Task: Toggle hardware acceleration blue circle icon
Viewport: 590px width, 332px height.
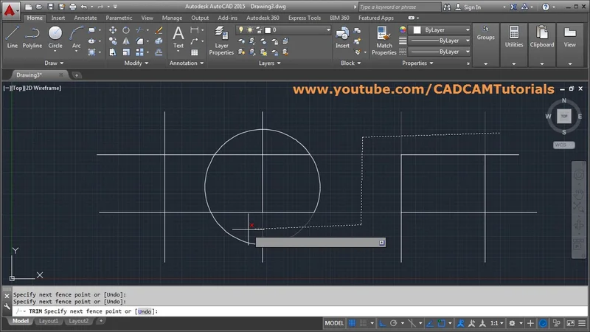Action: pyautogui.click(x=542, y=323)
